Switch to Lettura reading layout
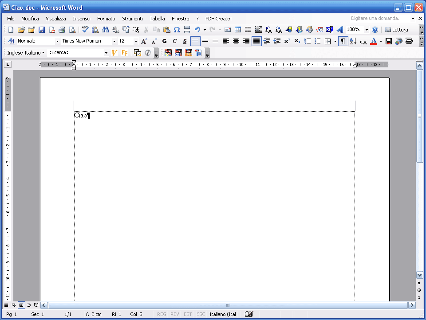Viewport: 426px width, 320px height. tap(397, 30)
